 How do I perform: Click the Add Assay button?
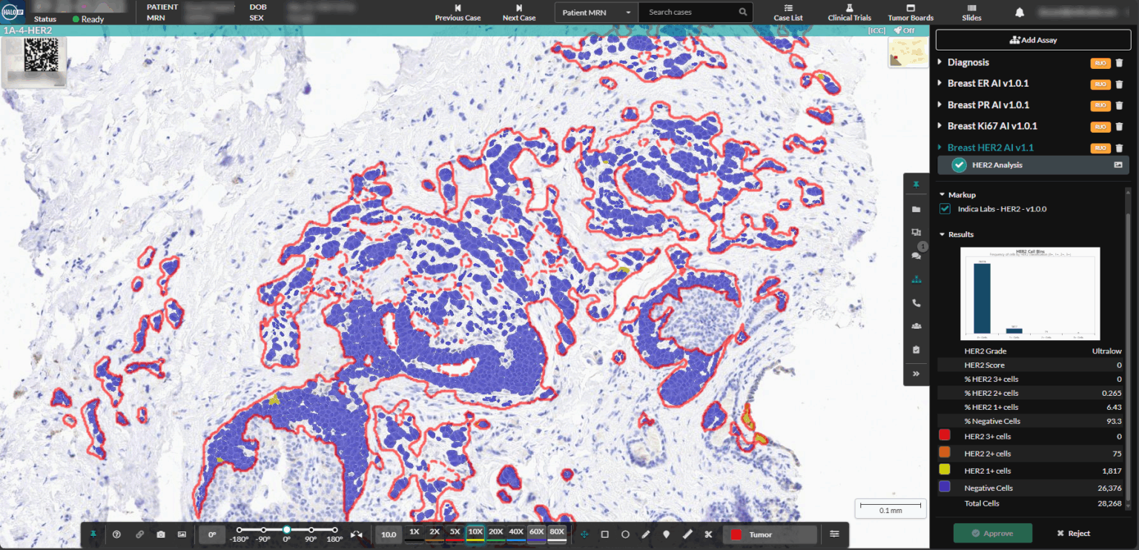click(1033, 39)
